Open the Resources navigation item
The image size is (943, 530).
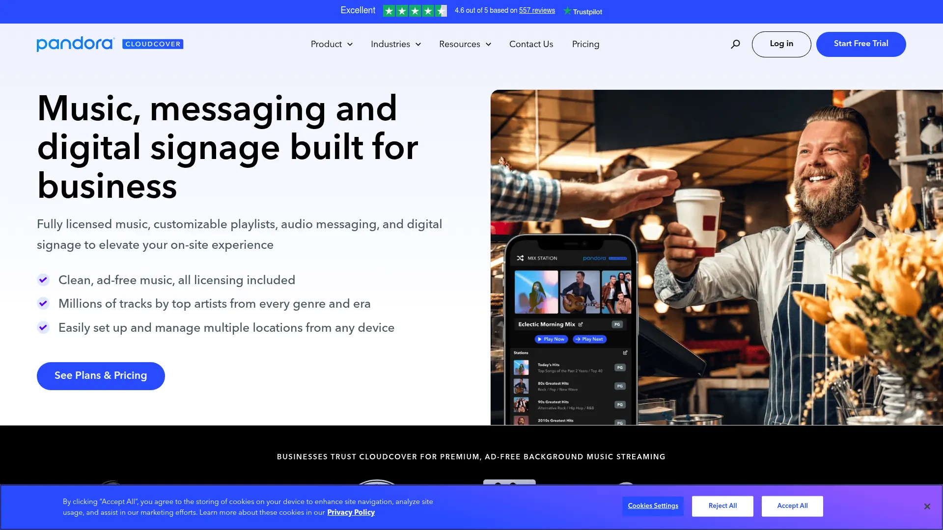[x=460, y=44]
